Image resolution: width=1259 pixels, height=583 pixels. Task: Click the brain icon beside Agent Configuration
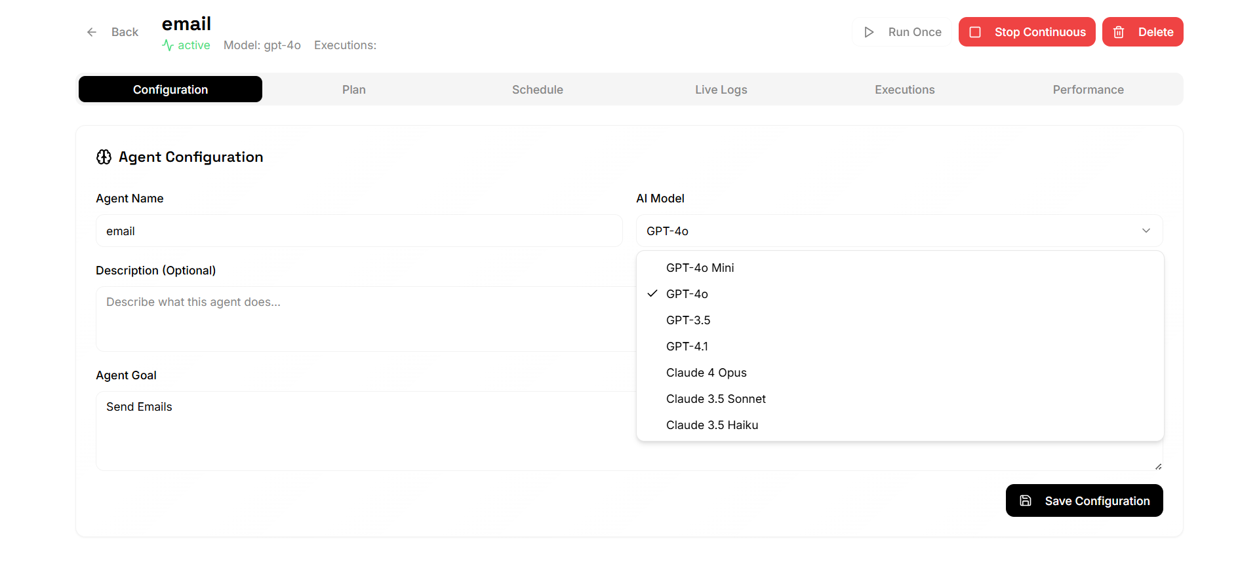[x=104, y=157]
